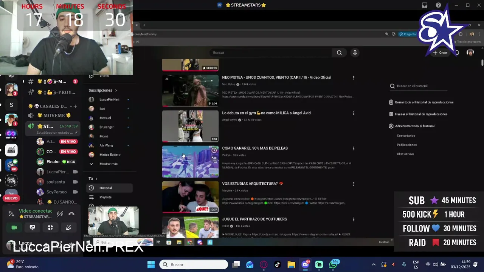This screenshot has height=272, width=484.
Task: Click the Preguntar button in address bar
Action: [408, 34]
